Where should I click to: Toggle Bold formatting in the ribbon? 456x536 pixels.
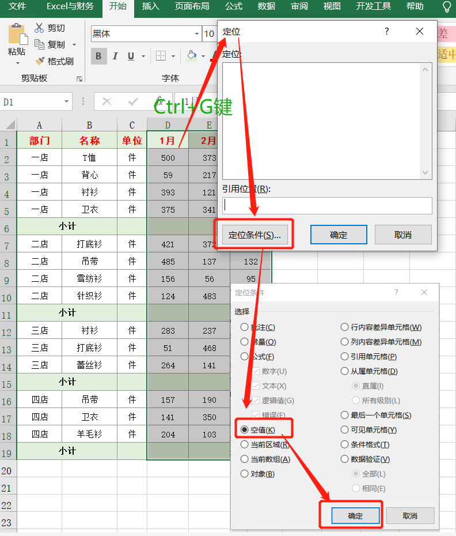click(98, 56)
